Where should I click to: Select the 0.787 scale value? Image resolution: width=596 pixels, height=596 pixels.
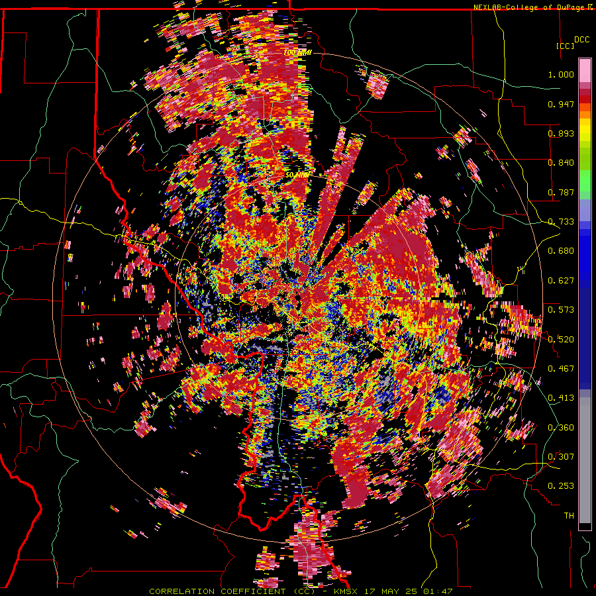(561, 192)
